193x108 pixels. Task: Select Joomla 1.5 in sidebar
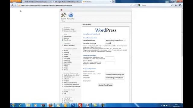(67, 54)
